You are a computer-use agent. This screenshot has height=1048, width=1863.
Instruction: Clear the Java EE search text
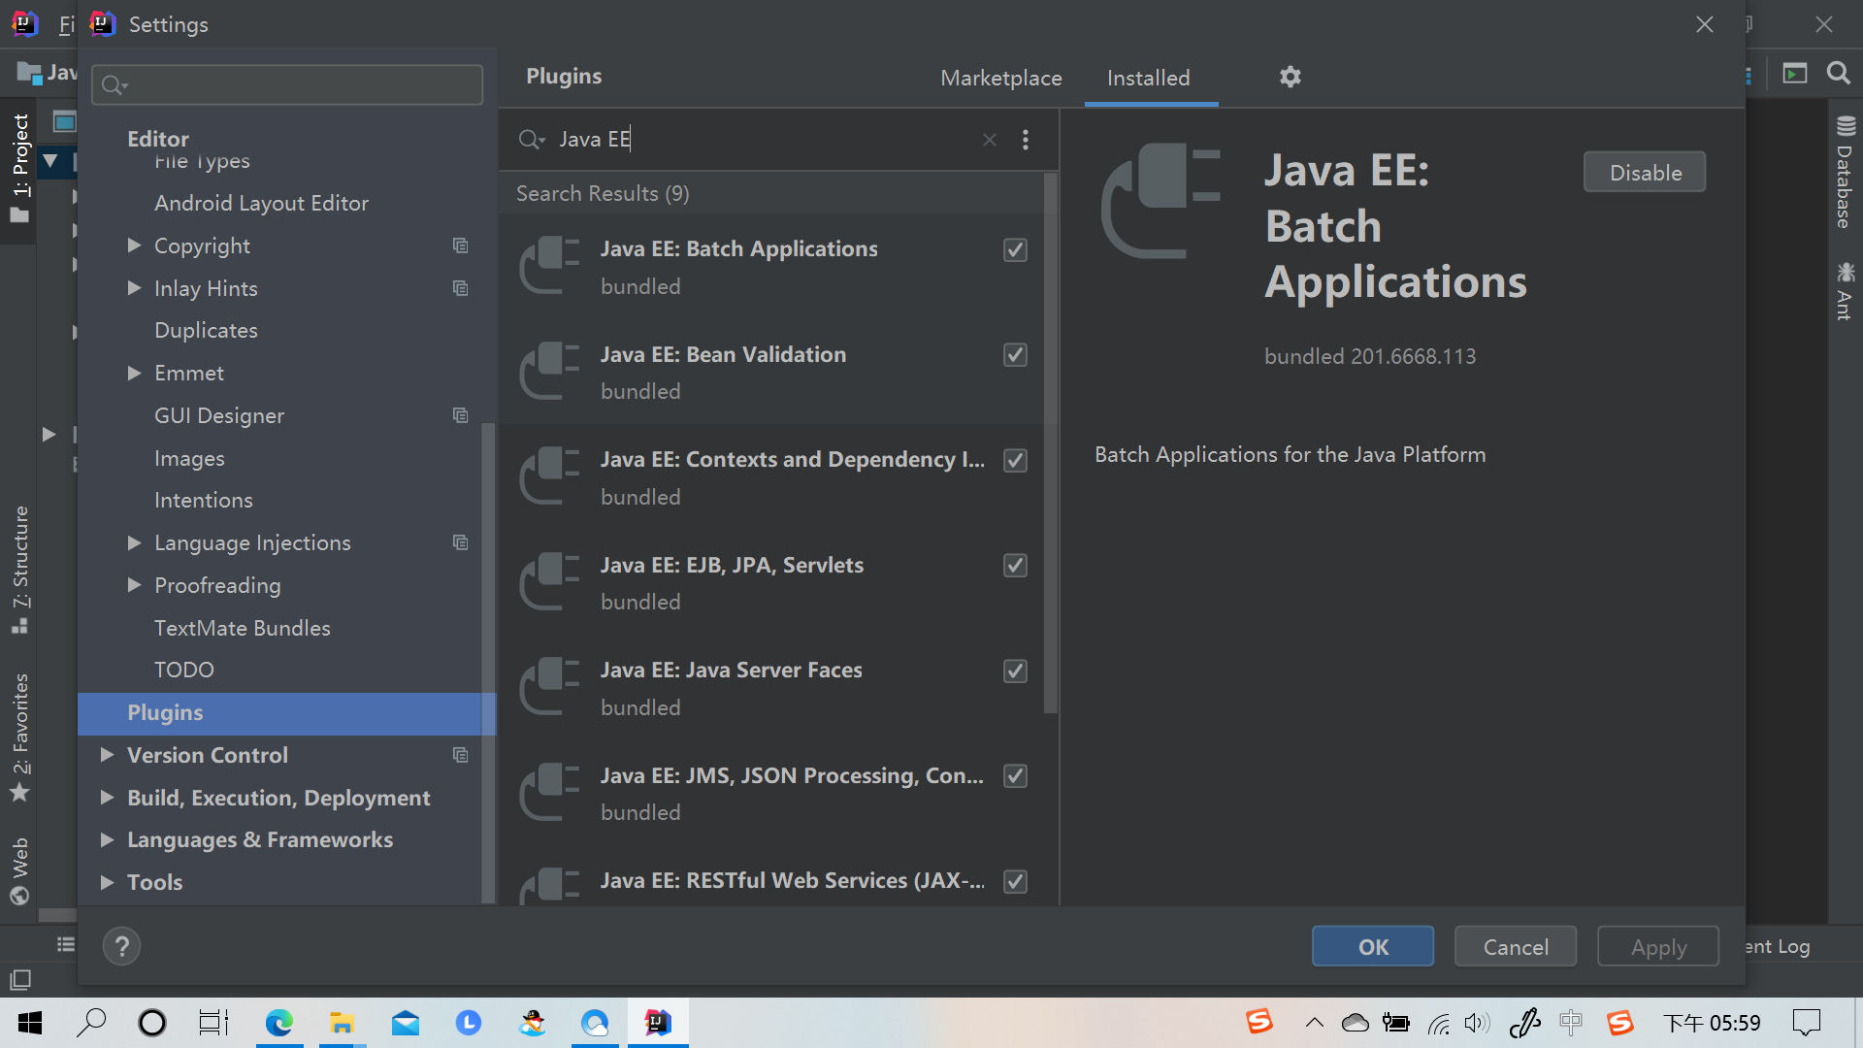[989, 140]
